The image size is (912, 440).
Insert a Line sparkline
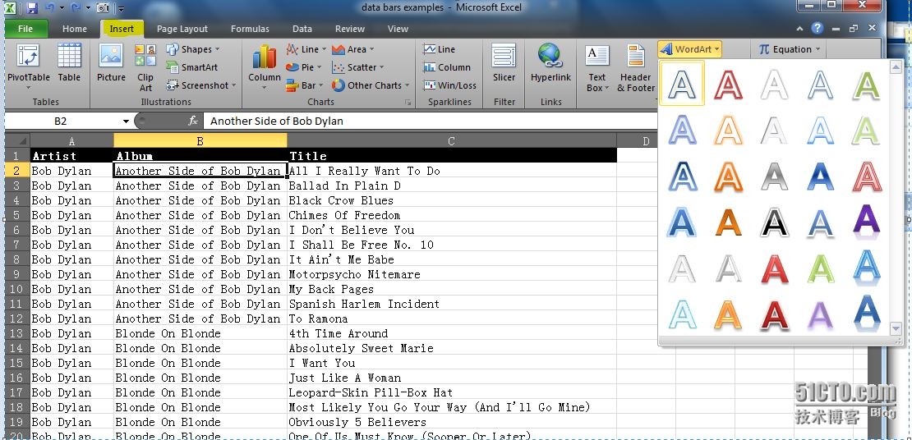(x=440, y=49)
